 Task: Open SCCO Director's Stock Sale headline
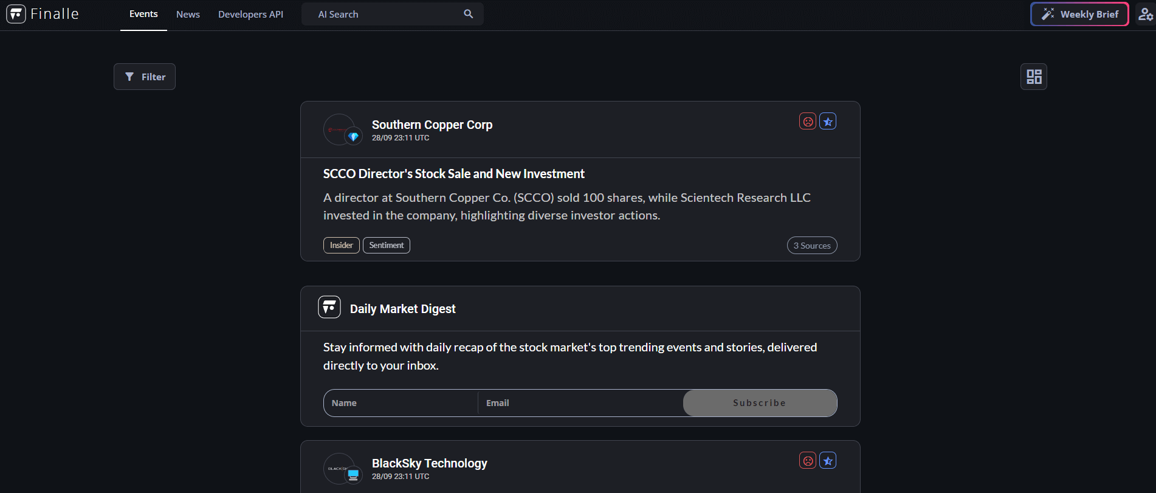(454, 174)
